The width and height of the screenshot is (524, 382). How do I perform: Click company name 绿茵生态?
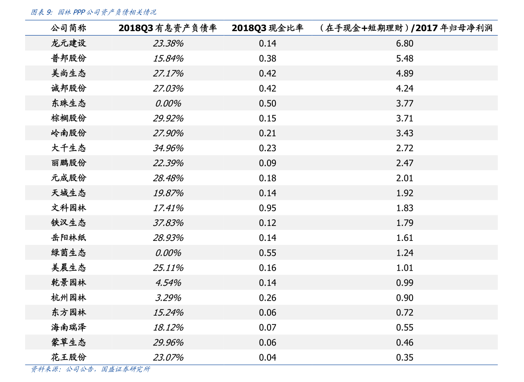[69, 253]
